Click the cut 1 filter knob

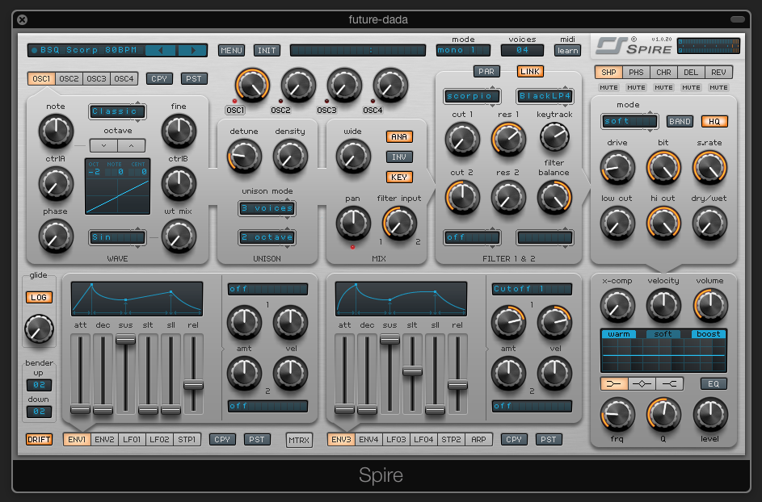(x=462, y=140)
